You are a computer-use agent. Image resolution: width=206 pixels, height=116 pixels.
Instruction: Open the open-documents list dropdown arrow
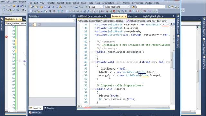(173, 16)
